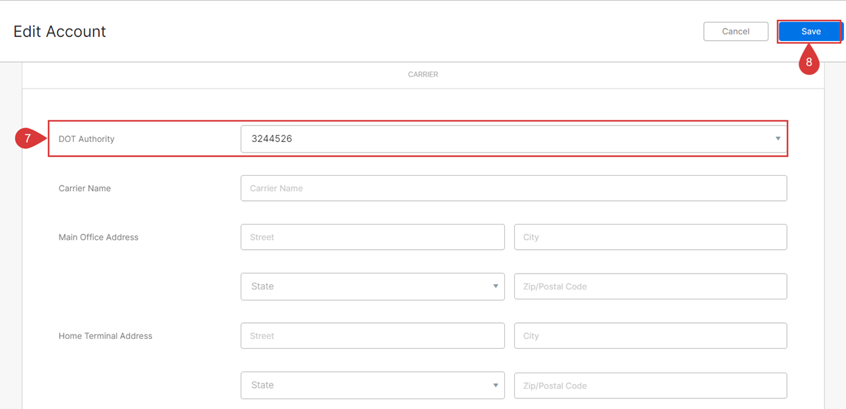Click the Main Office Address label
Image resolution: width=846 pixels, height=409 pixels.
click(x=98, y=237)
